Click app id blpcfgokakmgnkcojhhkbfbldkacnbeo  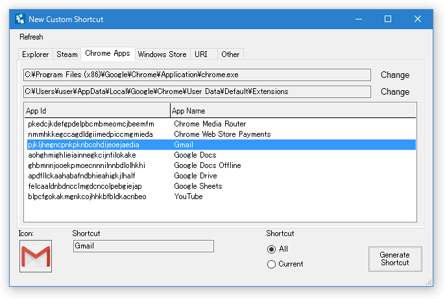click(87, 197)
